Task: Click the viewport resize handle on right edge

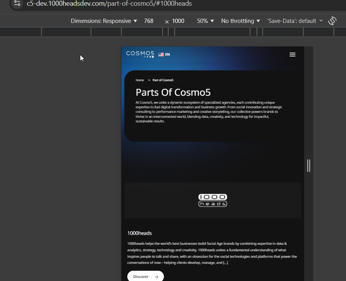Action: coord(309,165)
